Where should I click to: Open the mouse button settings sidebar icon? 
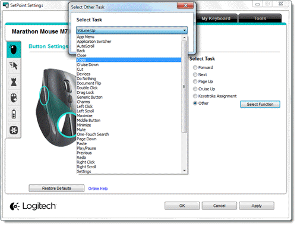tap(14, 49)
